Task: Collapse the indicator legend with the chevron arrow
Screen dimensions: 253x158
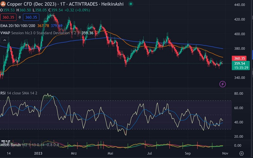Action: pyautogui.click(x=4, y=40)
